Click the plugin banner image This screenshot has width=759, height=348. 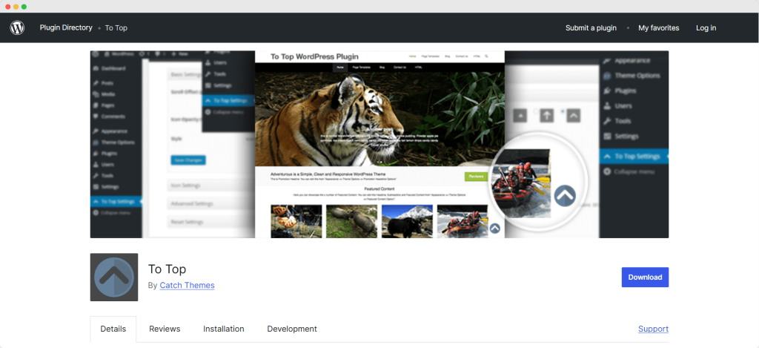[x=379, y=144]
